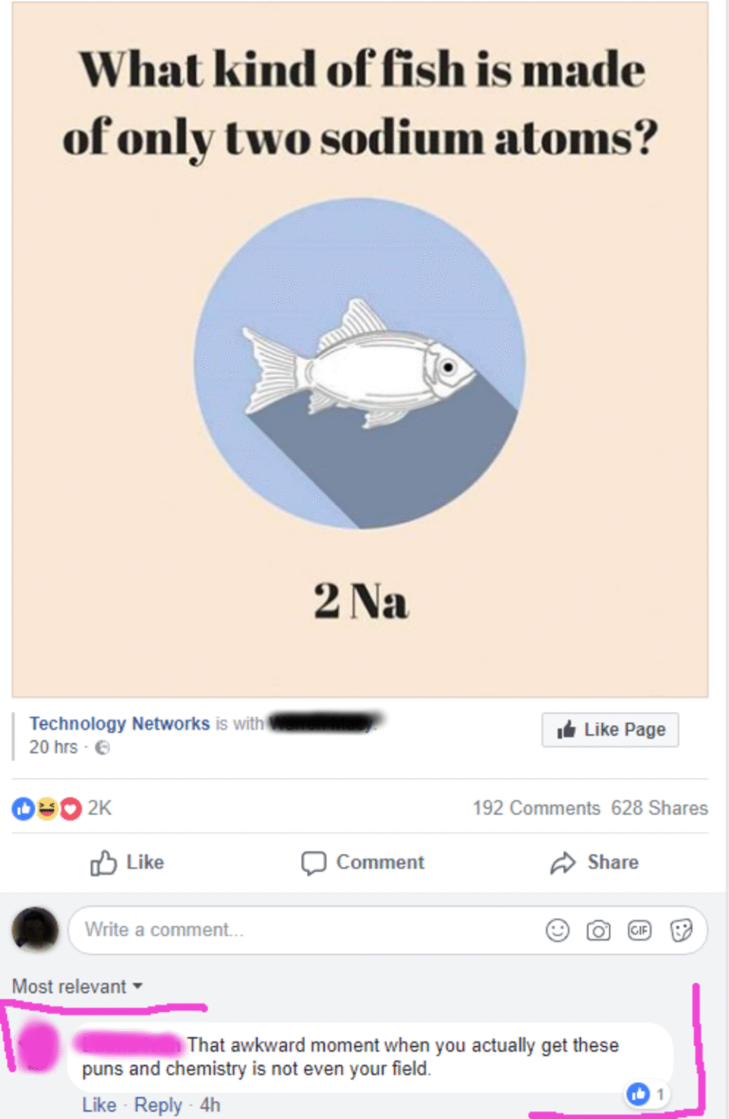The image size is (729, 1119).
Task: Click the laughing Haha reaction icon
Action: pos(47,808)
